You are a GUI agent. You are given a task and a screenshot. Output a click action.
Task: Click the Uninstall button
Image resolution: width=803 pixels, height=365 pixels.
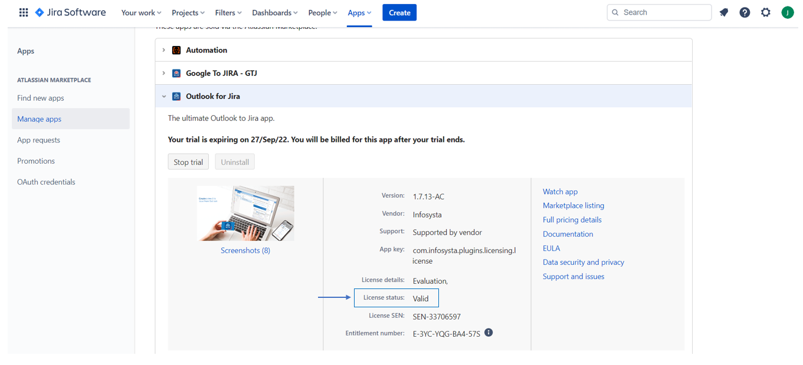pos(235,162)
